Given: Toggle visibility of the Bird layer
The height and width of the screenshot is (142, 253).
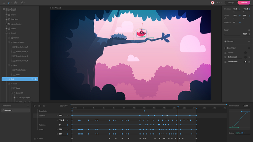Looking at the screenshot, I should (36, 79).
